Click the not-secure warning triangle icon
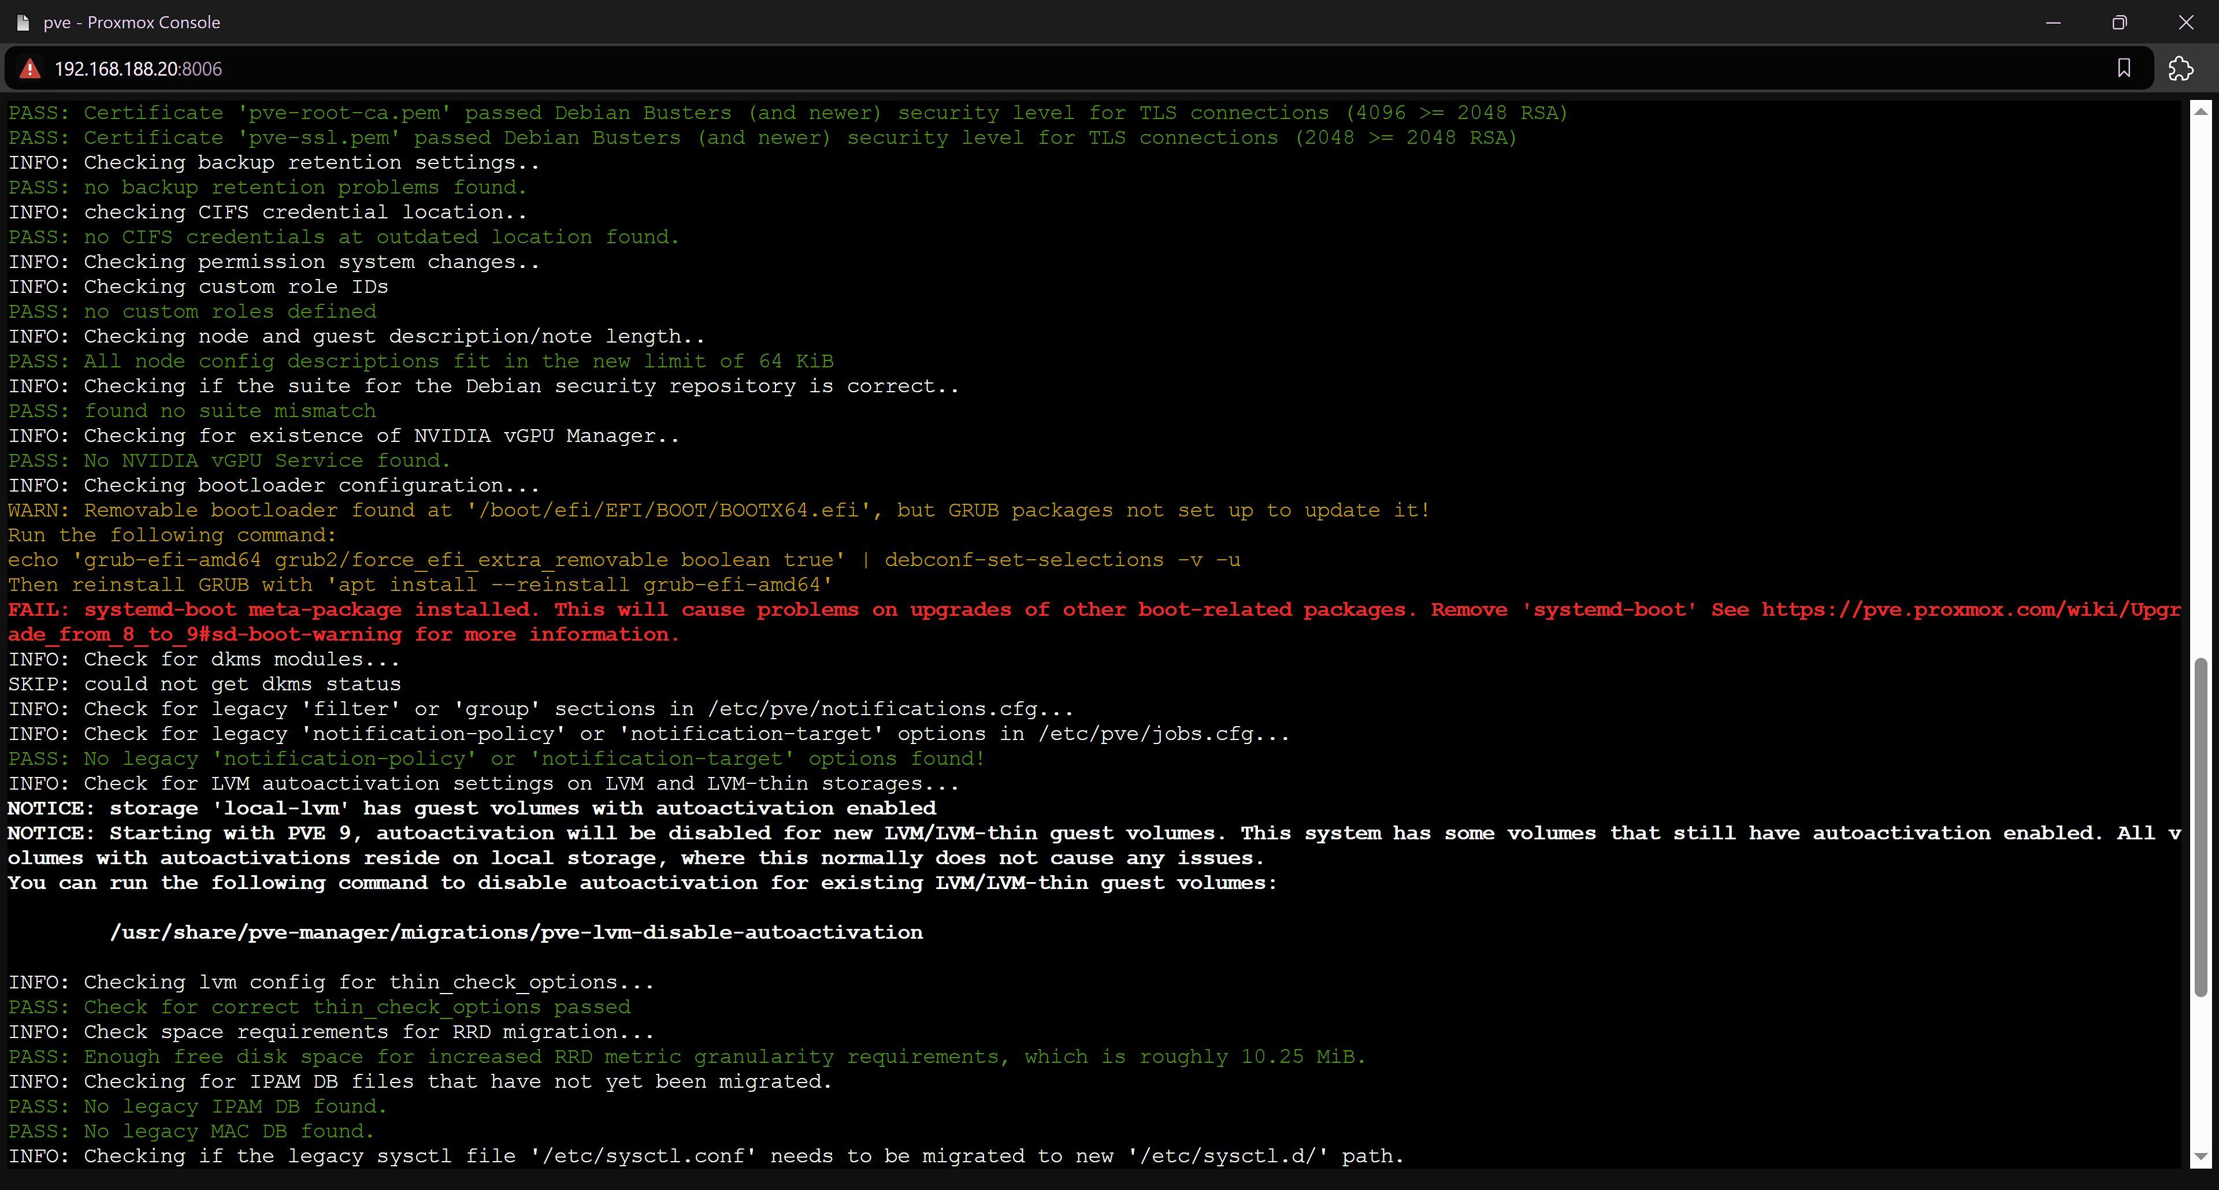2219x1190 pixels. pos(30,69)
